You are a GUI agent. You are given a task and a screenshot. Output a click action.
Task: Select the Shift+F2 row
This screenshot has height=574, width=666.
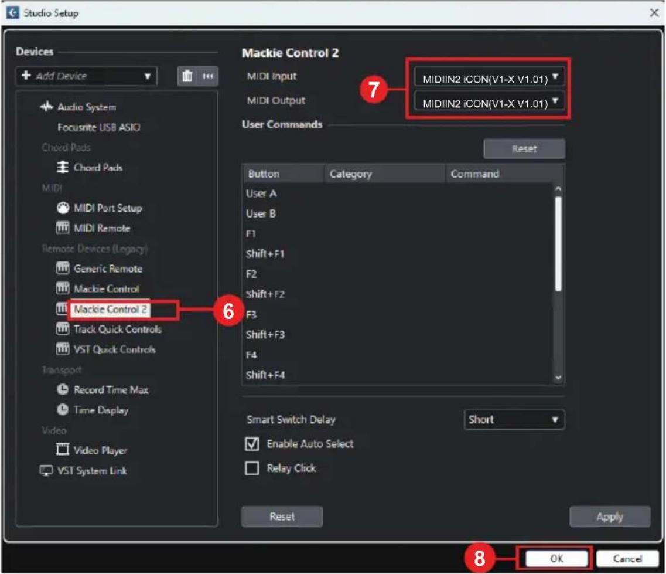[x=398, y=294]
